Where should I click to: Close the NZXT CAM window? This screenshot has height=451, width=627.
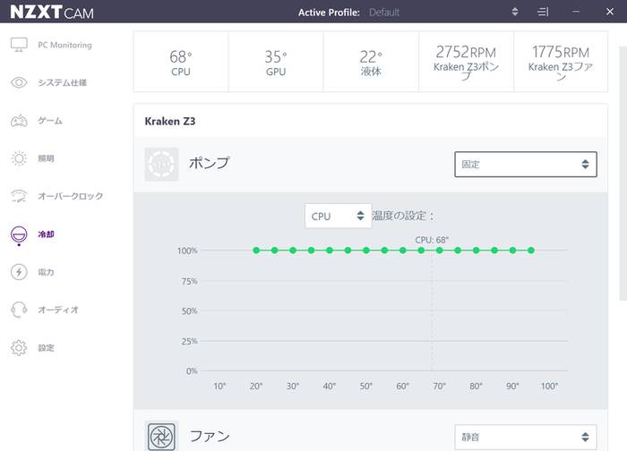[610, 12]
